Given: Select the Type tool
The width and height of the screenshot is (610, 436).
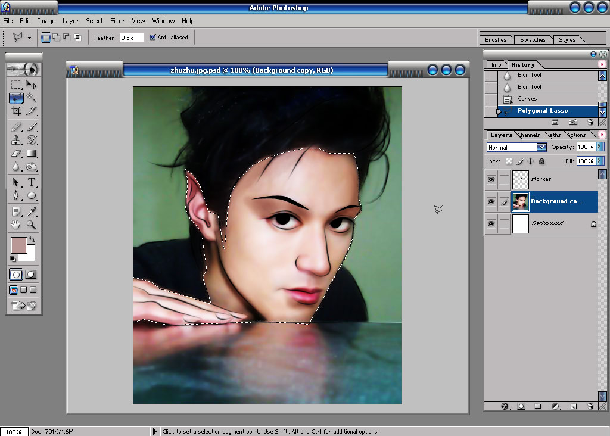Looking at the screenshot, I should 32,182.
